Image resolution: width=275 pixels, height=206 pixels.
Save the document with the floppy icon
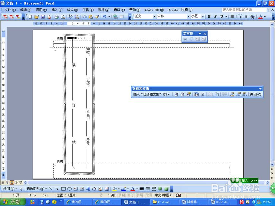pyautogui.click(x=43, y=17)
